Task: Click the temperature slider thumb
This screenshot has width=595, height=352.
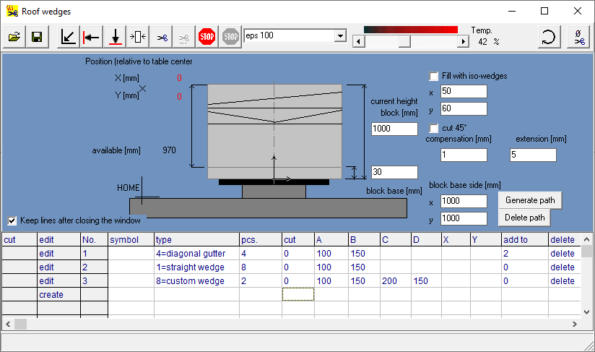Action: tap(404, 42)
